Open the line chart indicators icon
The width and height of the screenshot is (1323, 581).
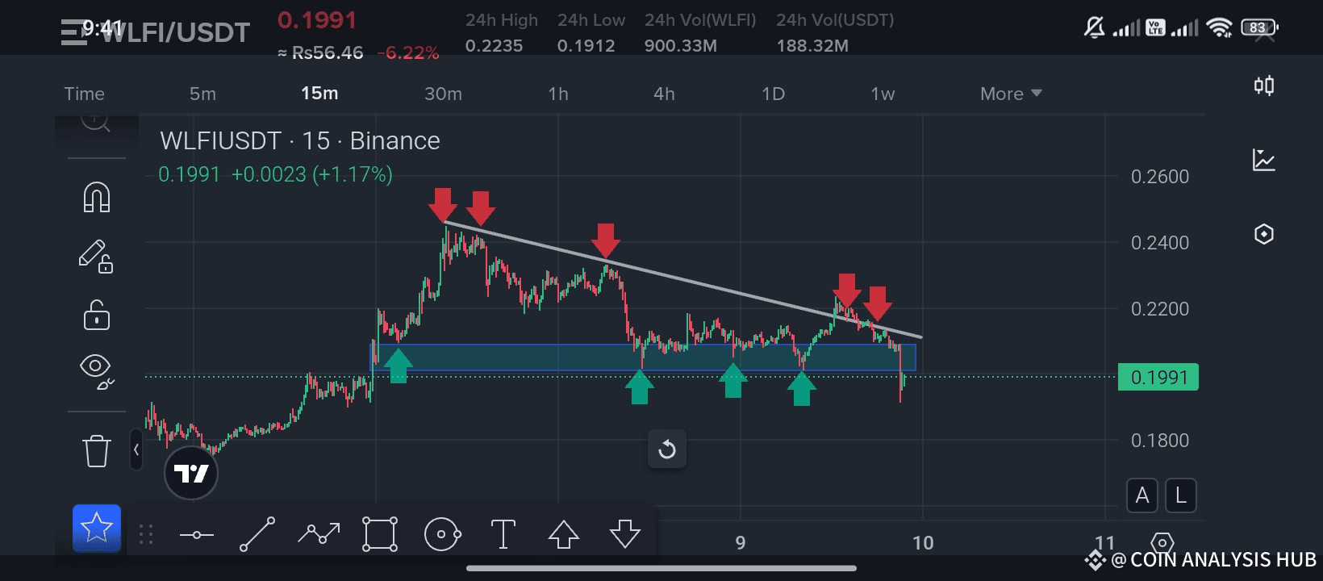1264,160
